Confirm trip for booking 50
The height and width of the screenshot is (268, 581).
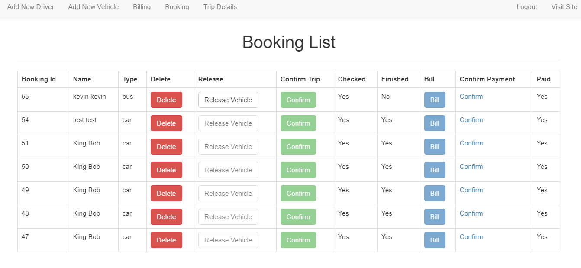coord(298,170)
